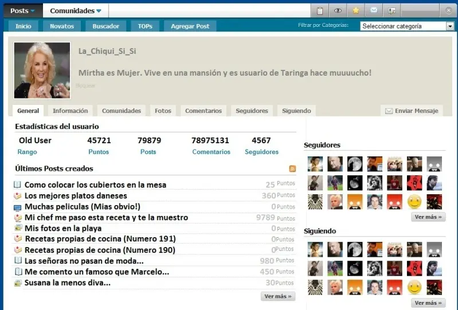Switch to the Seguidores profile tab
Screen dimensions: 458x310
click(252, 111)
